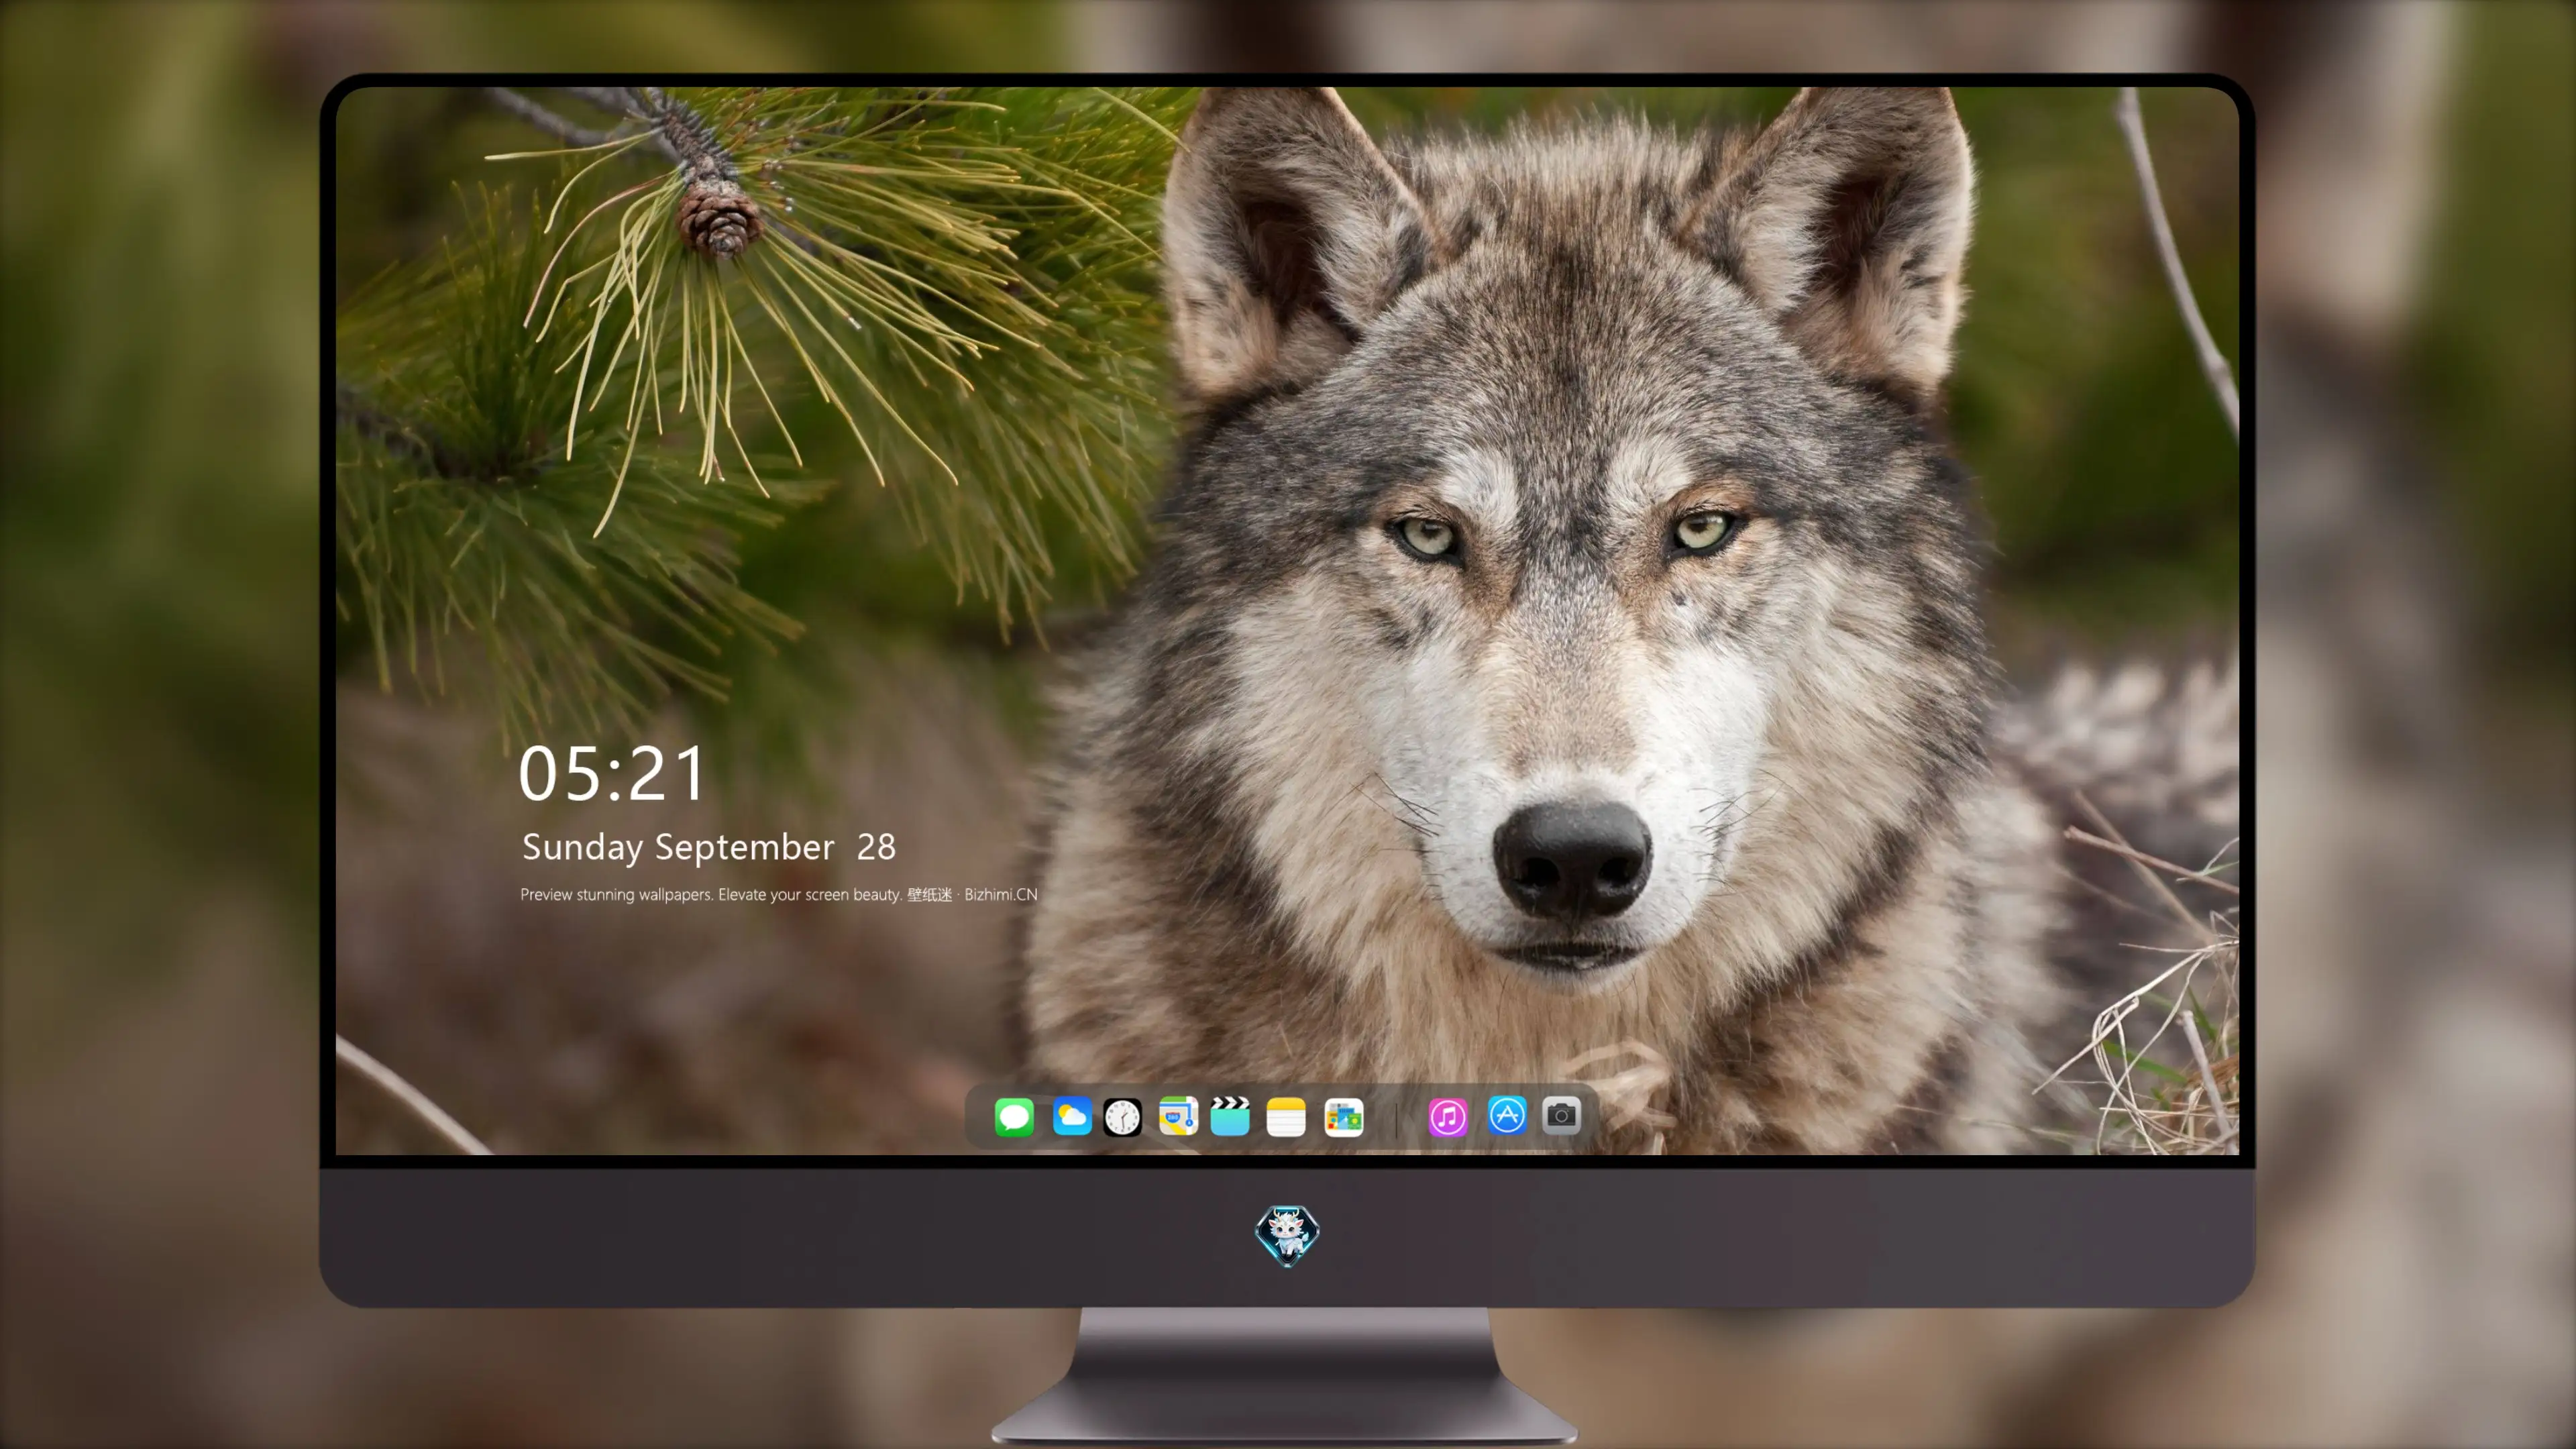Screen dimensions: 2576x1449
Task: Open the yellow Notes app
Action: 1286,1117
